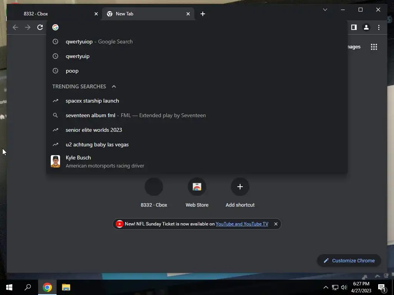Screen dimensions: 394x295
Task: Select u2 achtung baby las vegas
Action: coord(197,144)
